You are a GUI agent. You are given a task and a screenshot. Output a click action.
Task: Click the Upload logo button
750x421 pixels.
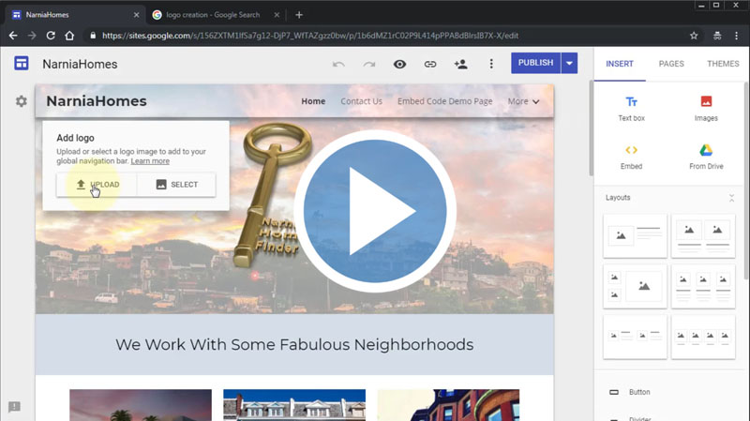97,185
